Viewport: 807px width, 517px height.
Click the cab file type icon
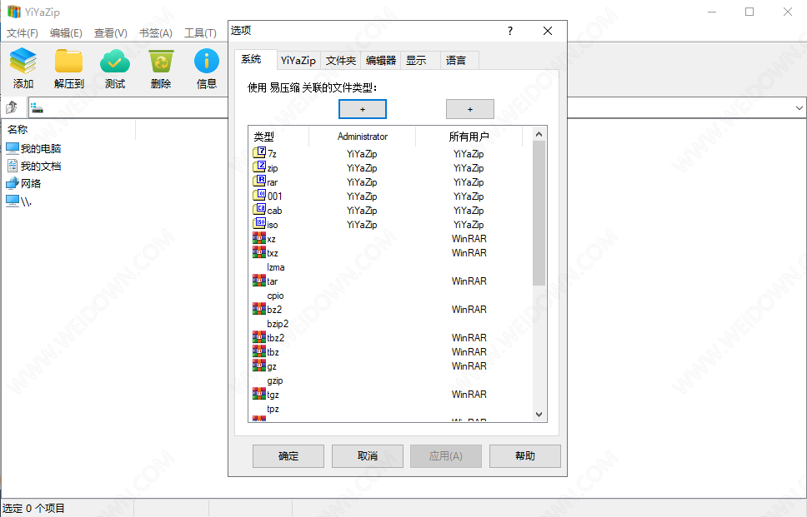[259, 209]
